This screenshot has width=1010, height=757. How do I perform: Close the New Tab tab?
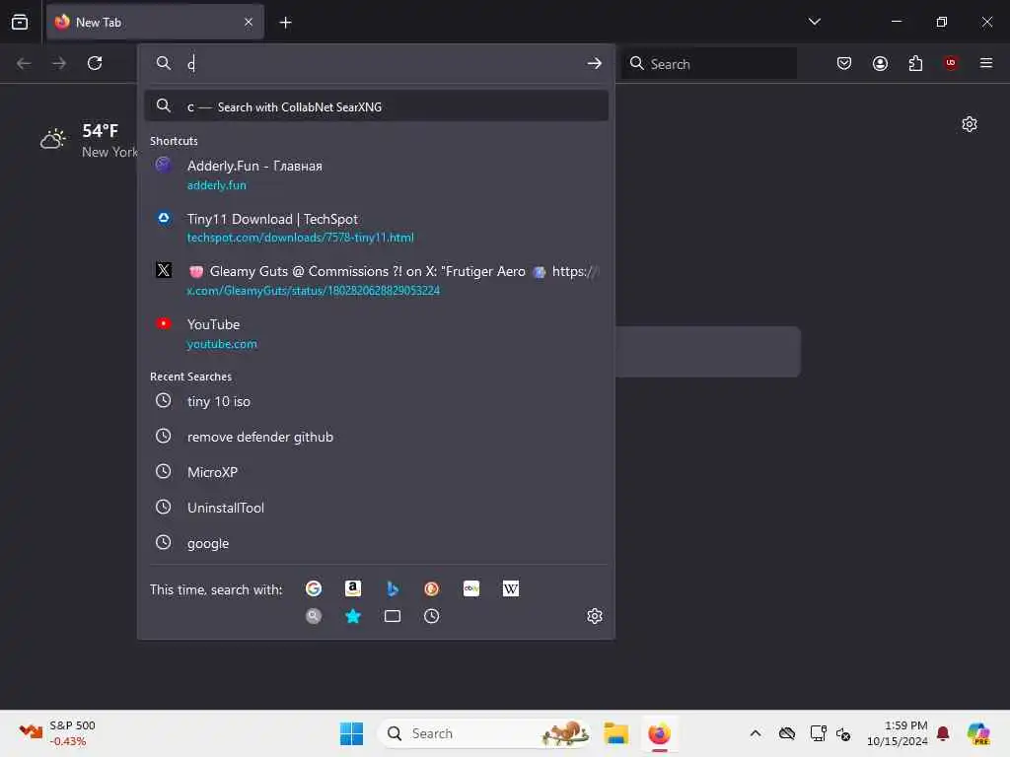249,22
